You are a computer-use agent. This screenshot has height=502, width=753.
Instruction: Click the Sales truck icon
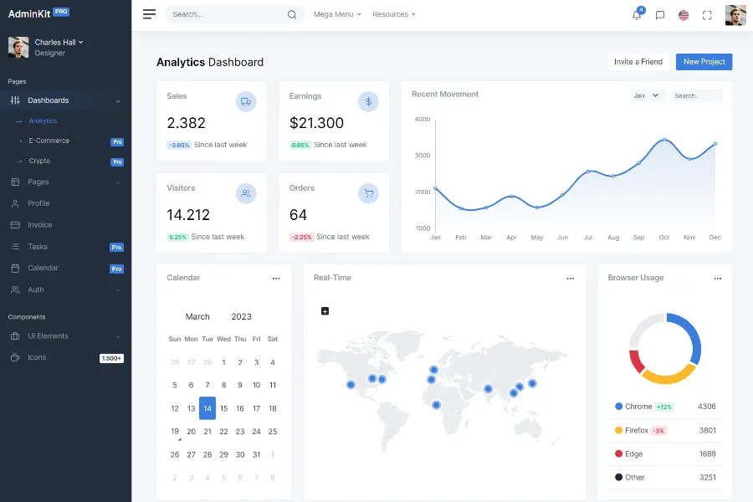coord(246,101)
